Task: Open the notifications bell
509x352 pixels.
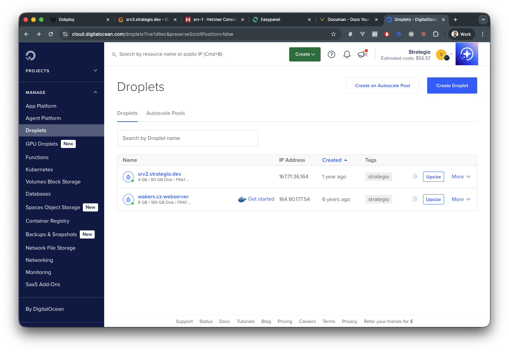Action: click(347, 54)
